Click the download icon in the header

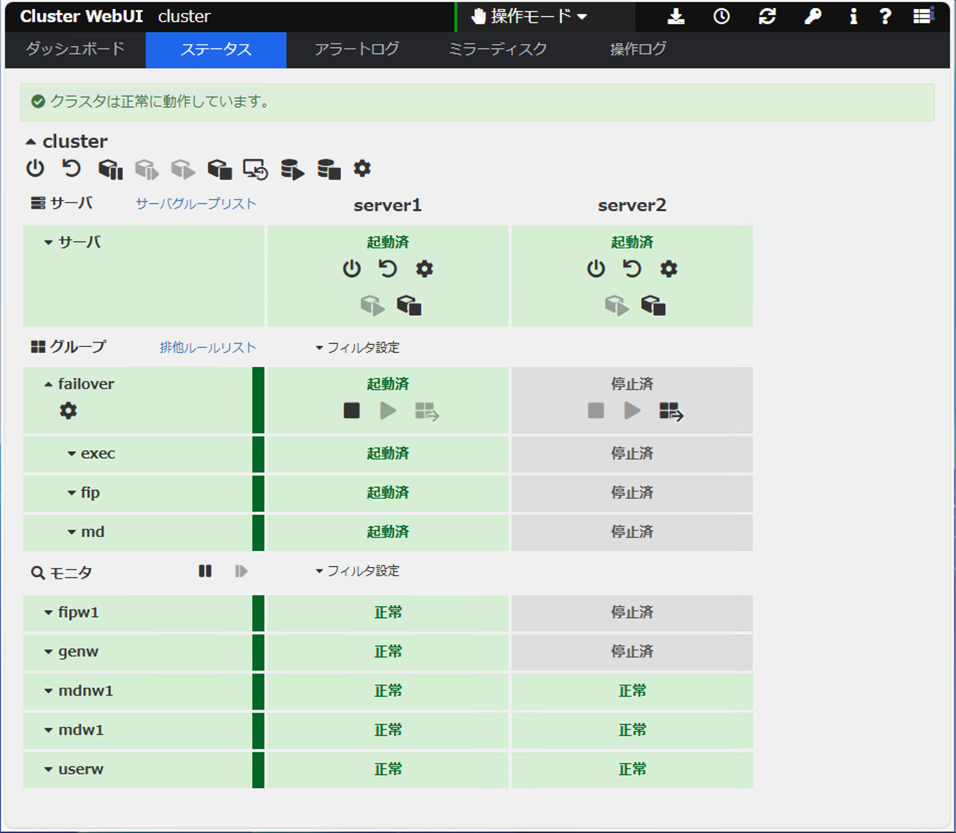(676, 17)
